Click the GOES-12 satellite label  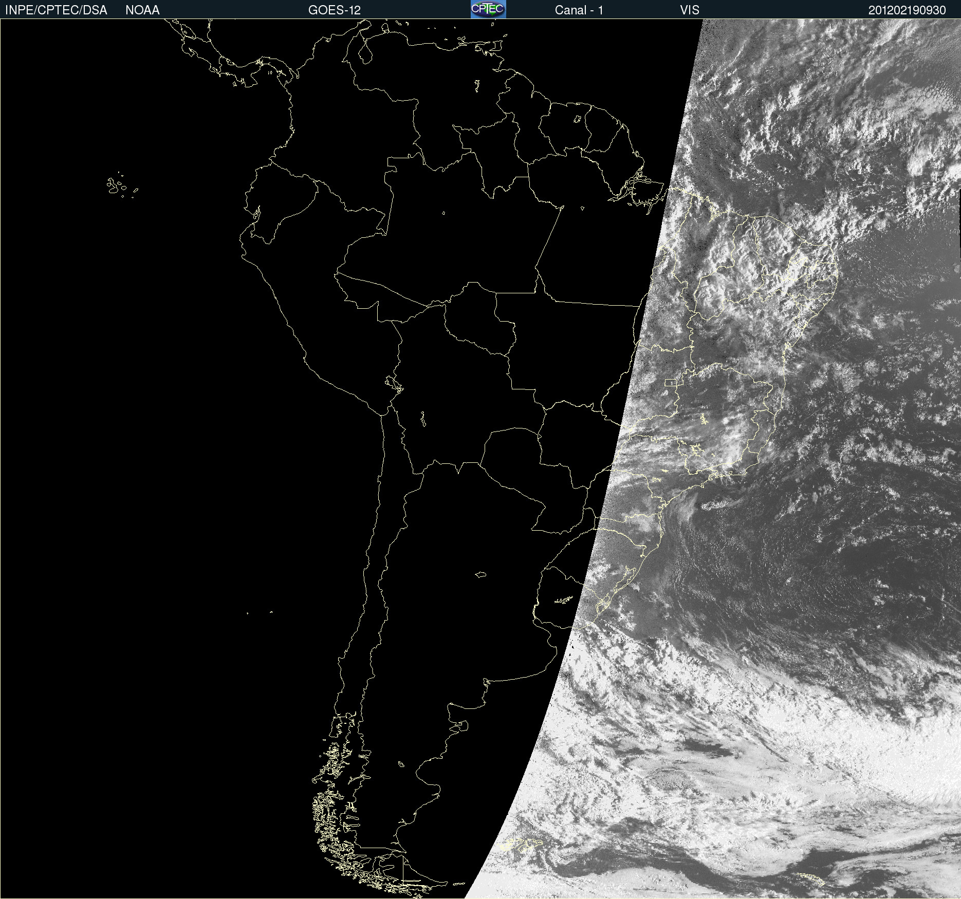tap(335, 10)
